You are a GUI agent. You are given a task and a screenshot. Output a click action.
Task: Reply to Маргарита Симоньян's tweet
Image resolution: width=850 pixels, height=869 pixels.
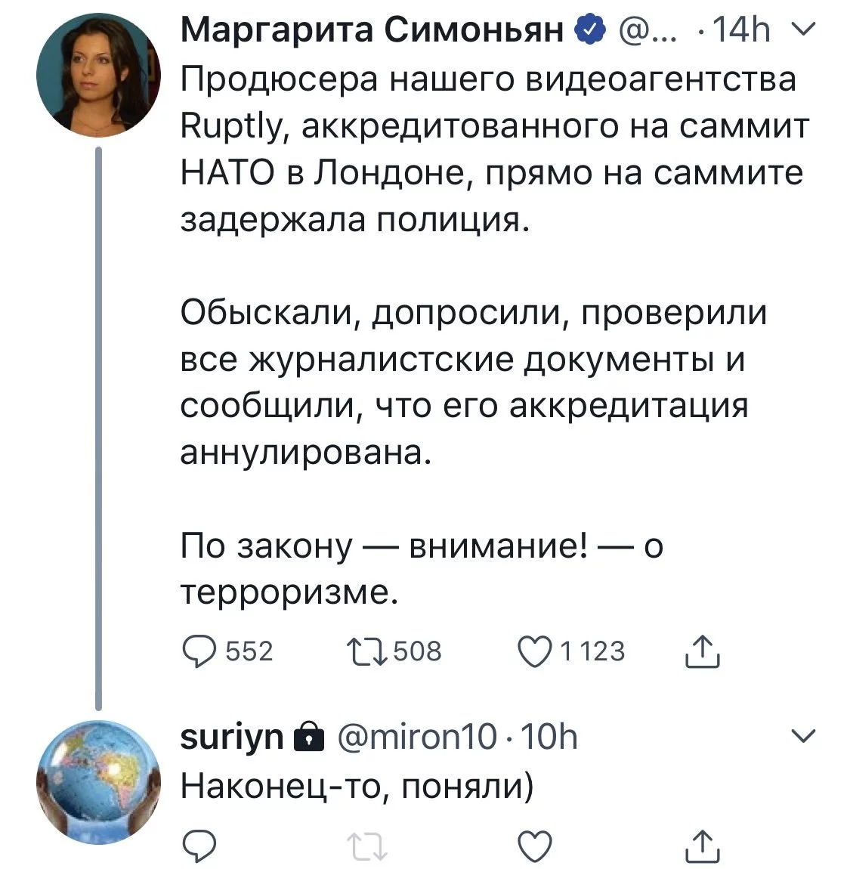pyautogui.click(x=200, y=651)
